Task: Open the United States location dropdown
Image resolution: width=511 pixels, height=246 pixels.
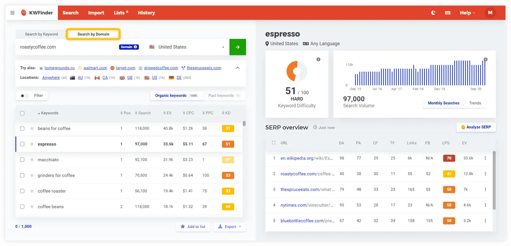Action: [187, 47]
